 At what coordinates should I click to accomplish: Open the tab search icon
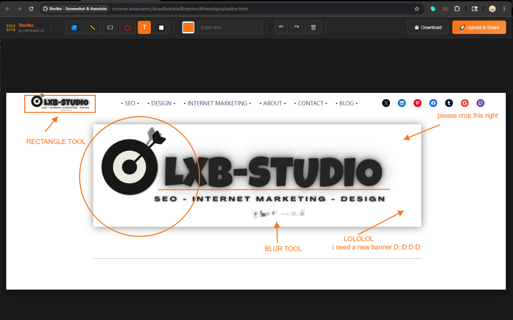pyautogui.click(x=475, y=8)
